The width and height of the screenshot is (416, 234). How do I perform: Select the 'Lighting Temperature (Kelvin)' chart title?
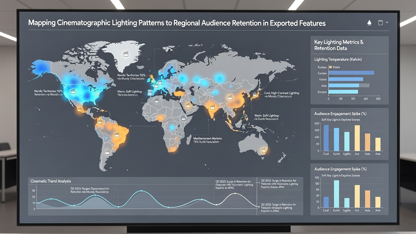[338, 59]
